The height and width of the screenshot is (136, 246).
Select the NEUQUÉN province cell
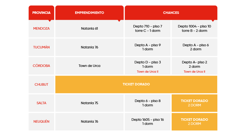(x=42, y=122)
